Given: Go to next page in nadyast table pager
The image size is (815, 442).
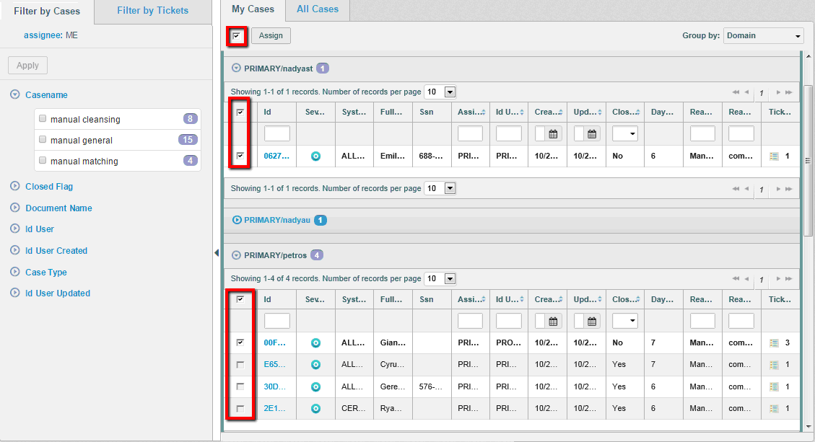Looking at the screenshot, I should pyautogui.click(x=778, y=92).
